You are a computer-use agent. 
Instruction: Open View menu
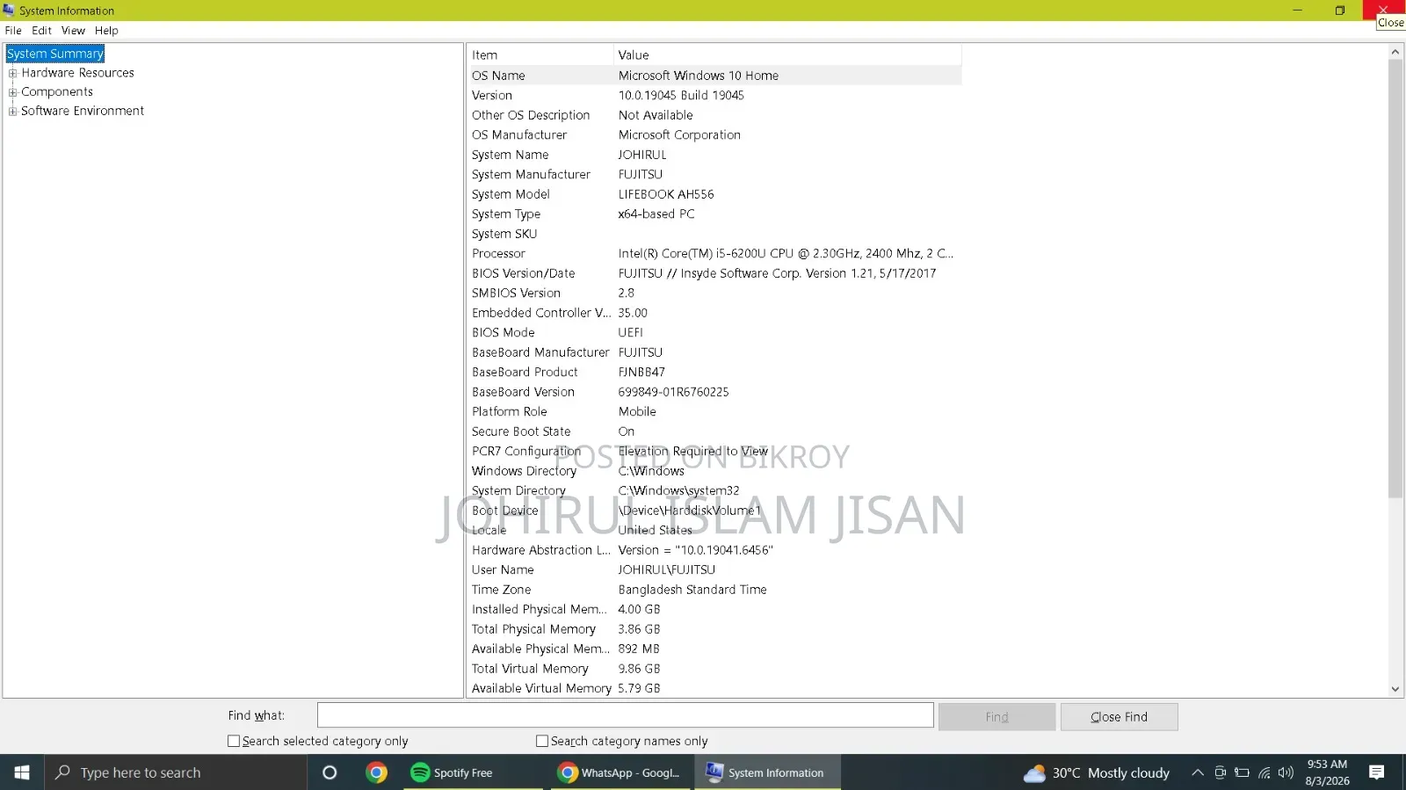tap(73, 30)
